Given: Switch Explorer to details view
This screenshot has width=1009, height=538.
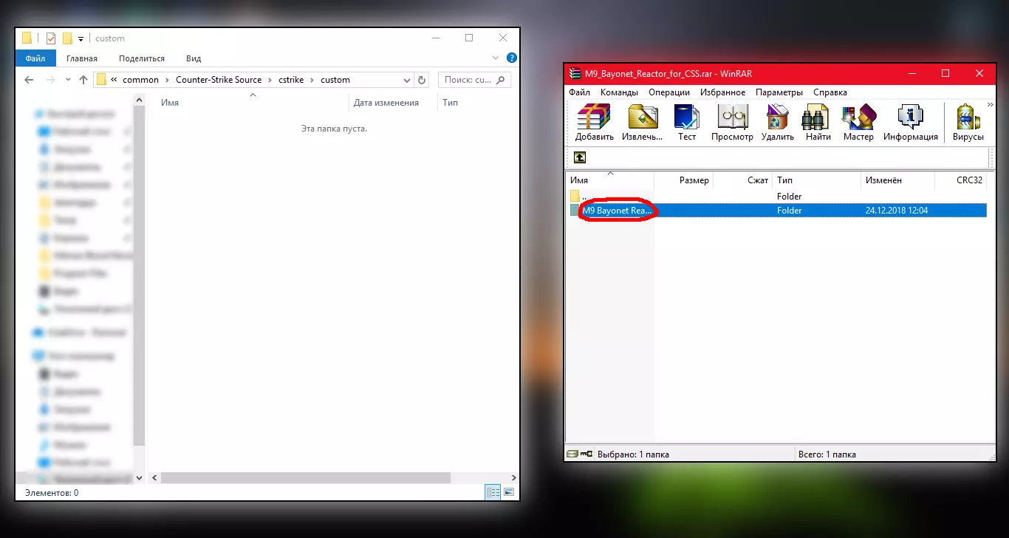Looking at the screenshot, I should (x=493, y=492).
